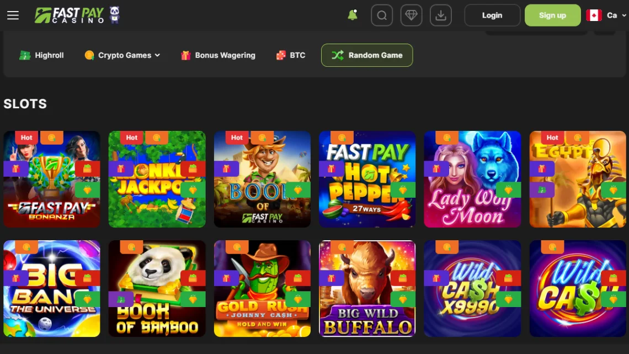
Task: Click red cash badge on Big Wild Buffalo
Action: point(403,278)
